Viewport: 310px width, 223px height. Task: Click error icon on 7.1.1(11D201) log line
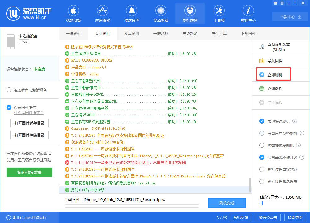(67, 163)
